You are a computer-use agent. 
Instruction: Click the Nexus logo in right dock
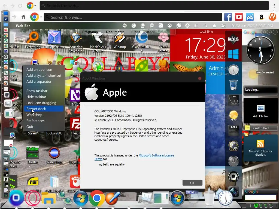click(x=233, y=39)
